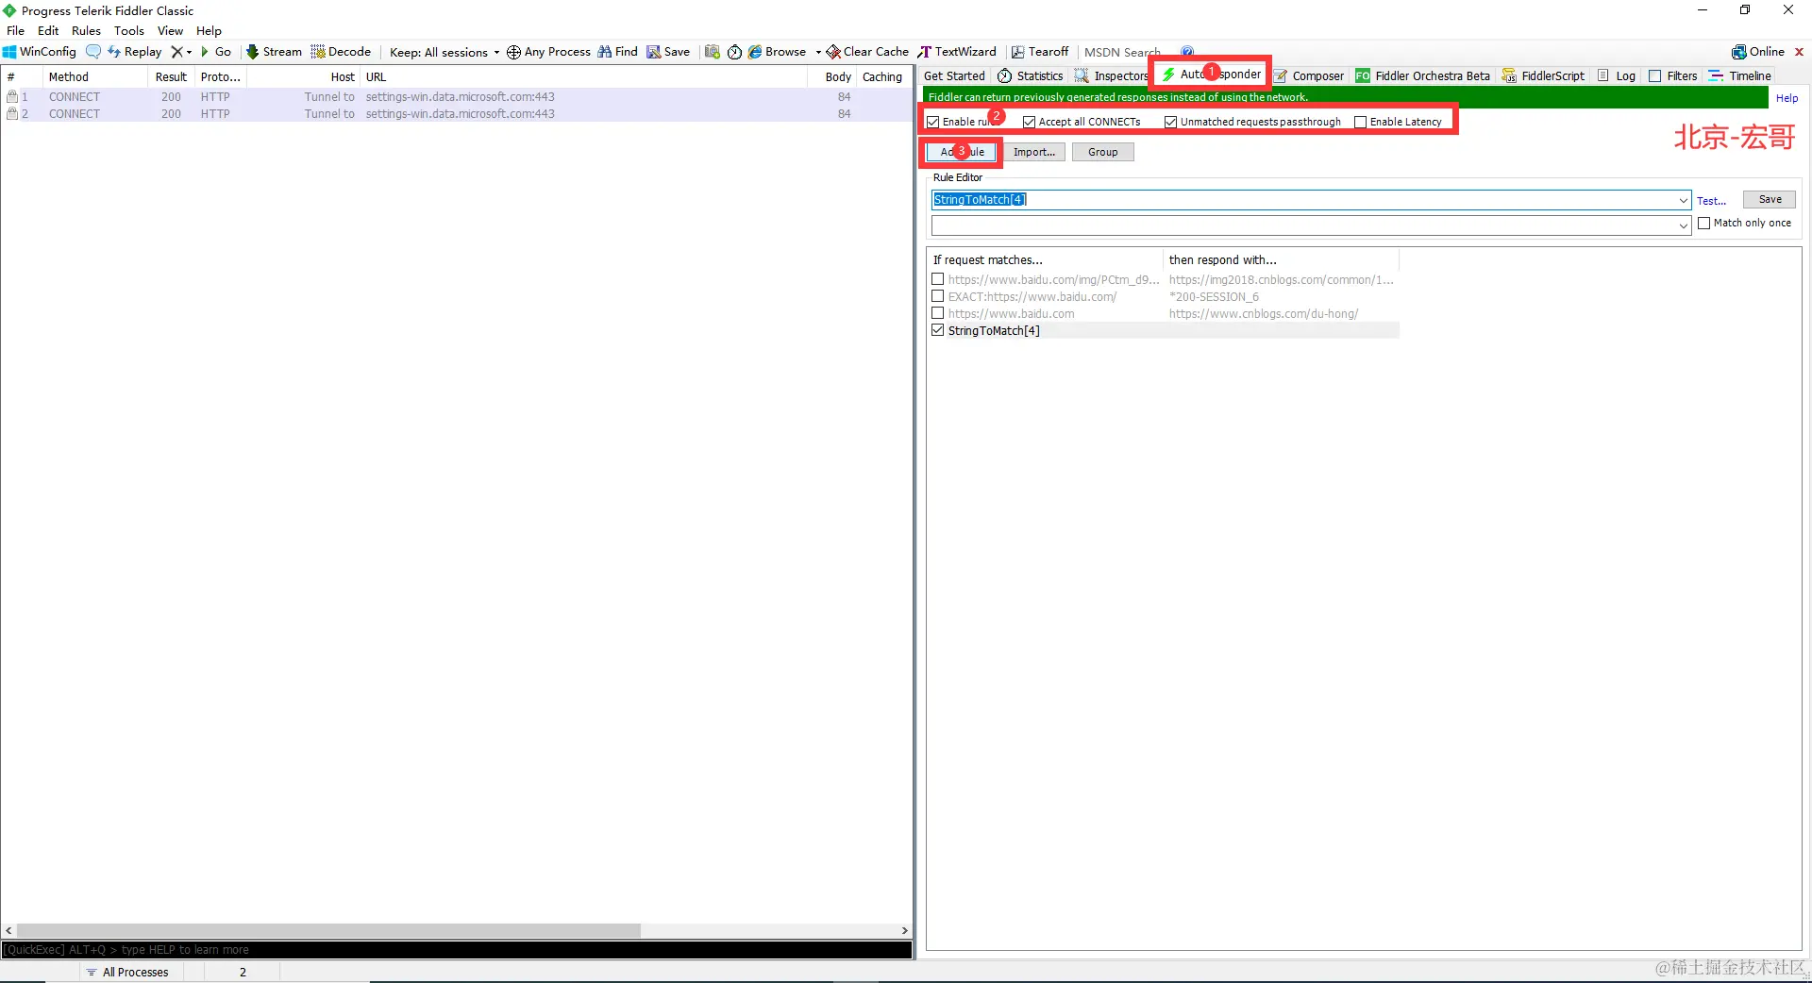Open WinConfig from the toolbar
Image resolution: width=1812 pixels, height=983 pixels.
click(x=40, y=52)
